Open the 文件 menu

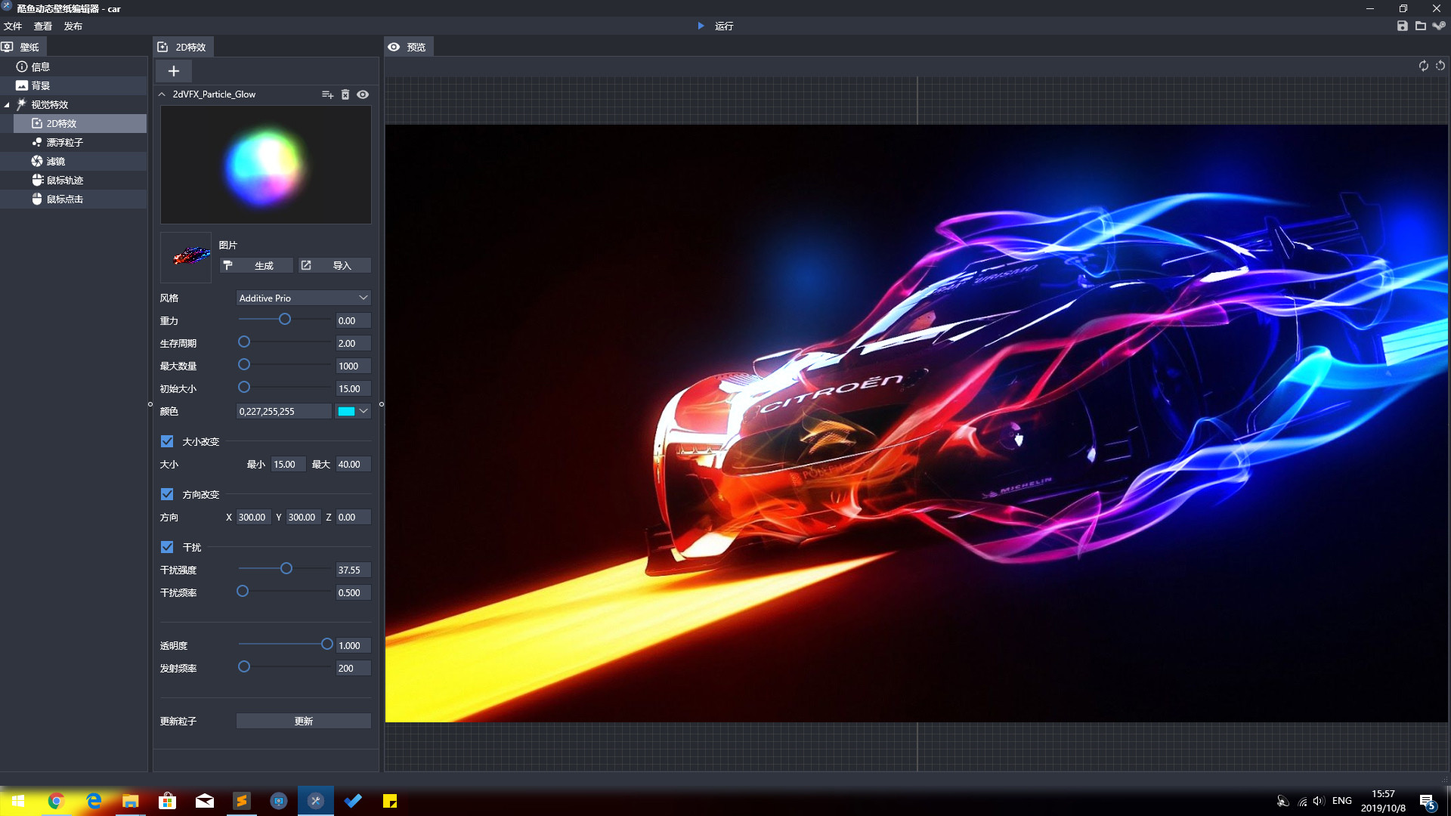[13, 26]
